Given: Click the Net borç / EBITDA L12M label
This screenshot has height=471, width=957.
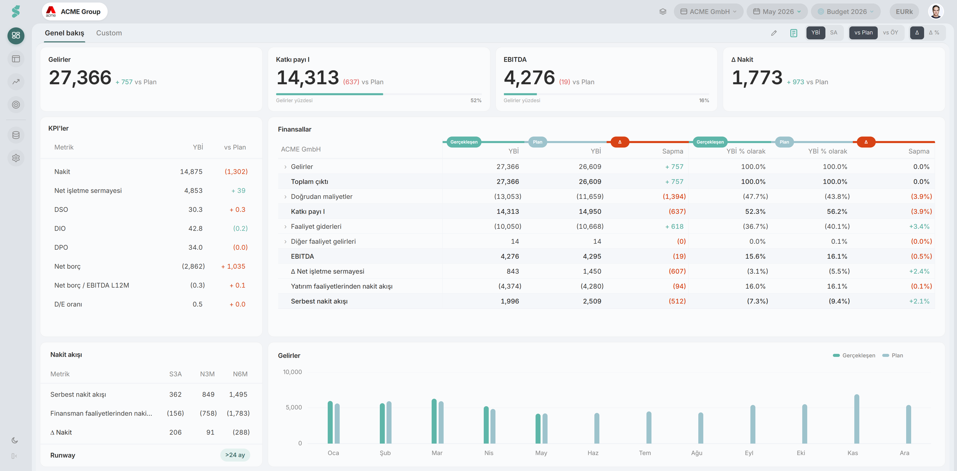Looking at the screenshot, I should pos(92,285).
